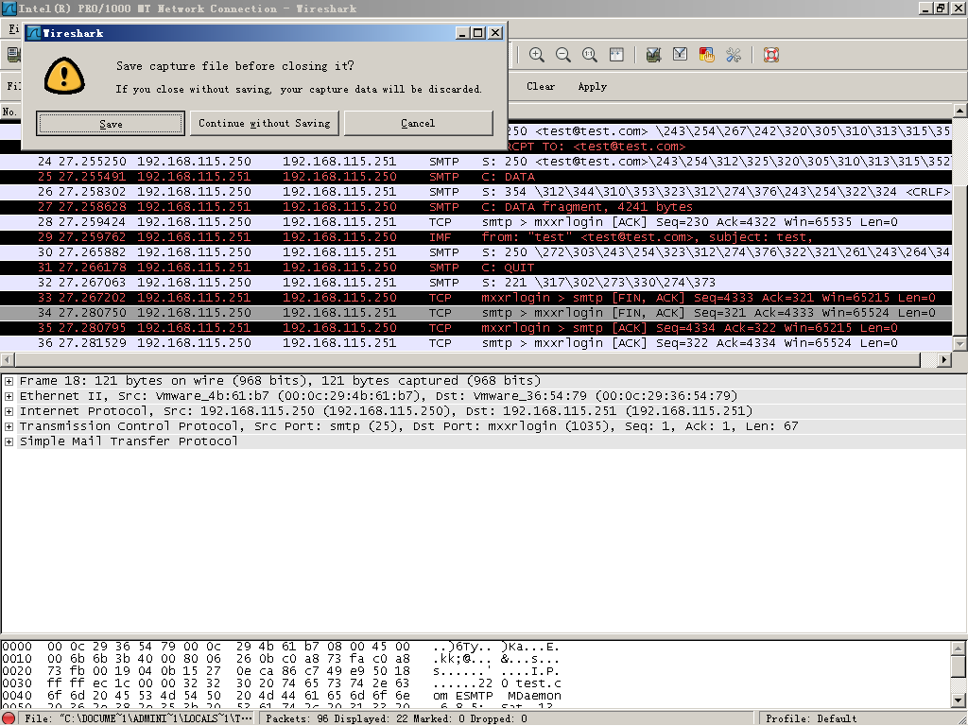Click hex offset 0000 row bytes
This screenshot has height=726, width=968.
[x=229, y=647]
